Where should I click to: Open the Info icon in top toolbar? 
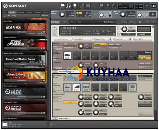[75, 6]
